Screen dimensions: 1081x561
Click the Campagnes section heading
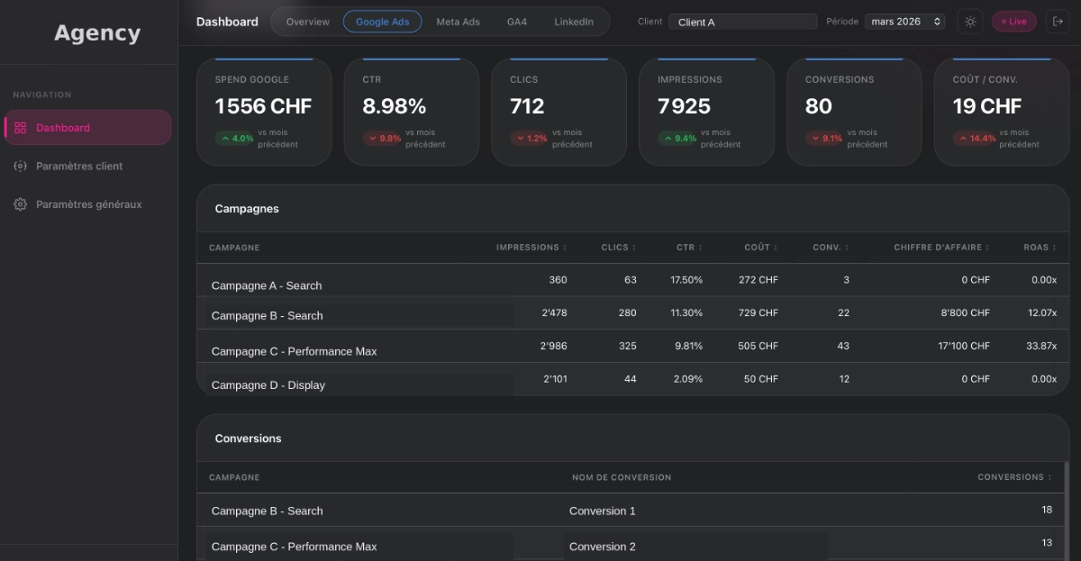[x=247, y=209]
